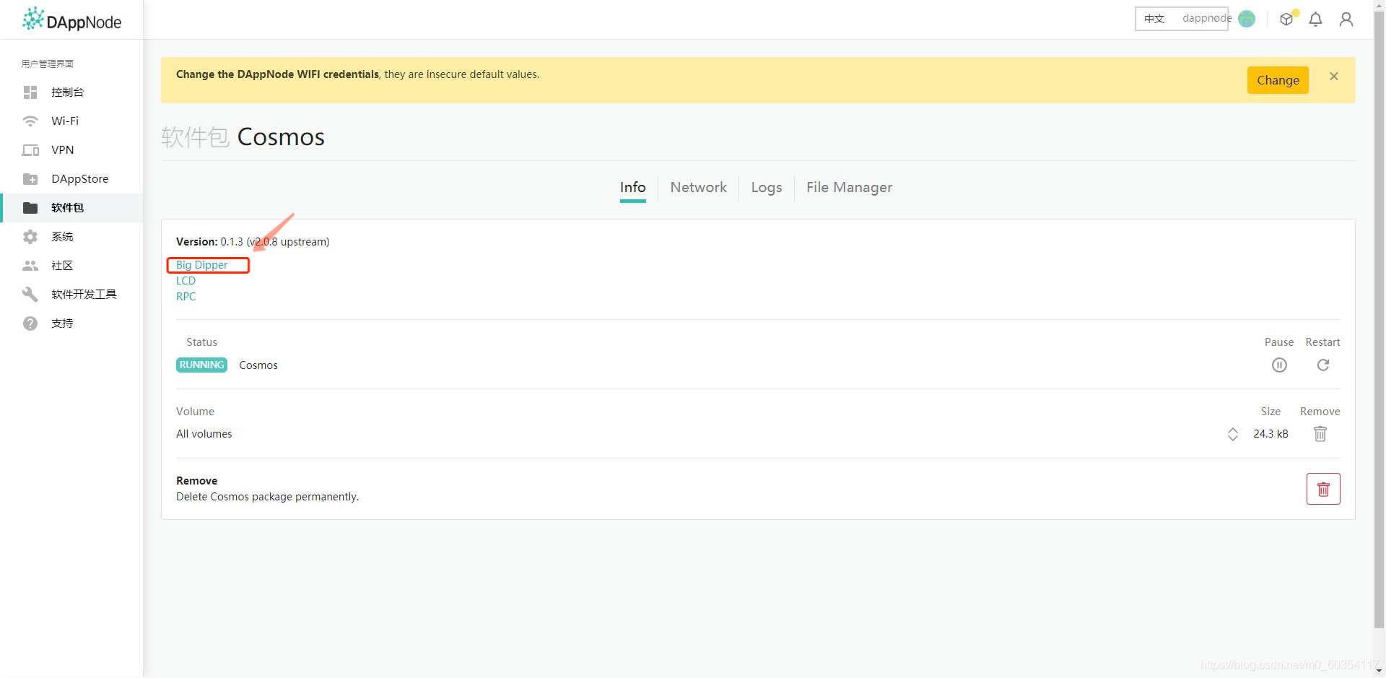The width and height of the screenshot is (1386, 678).
Task: Open the user profile icon
Action: click(x=1346, y=19)
